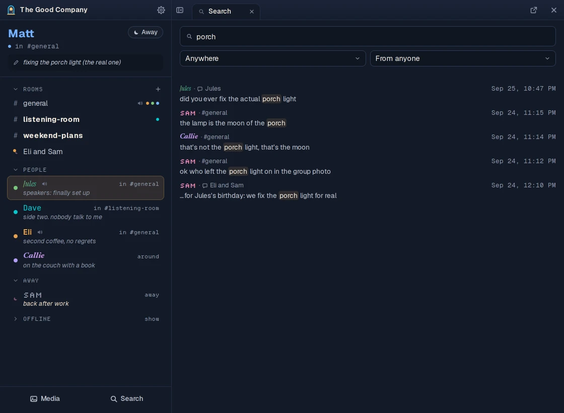Open result "did you ever fix the actual porch light"
Viewport: 564px width, 413px height.
pos(368,94)
